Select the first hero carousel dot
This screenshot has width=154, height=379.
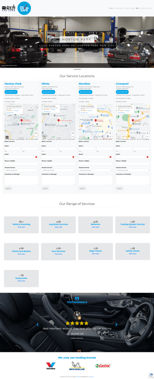point(74,69)
